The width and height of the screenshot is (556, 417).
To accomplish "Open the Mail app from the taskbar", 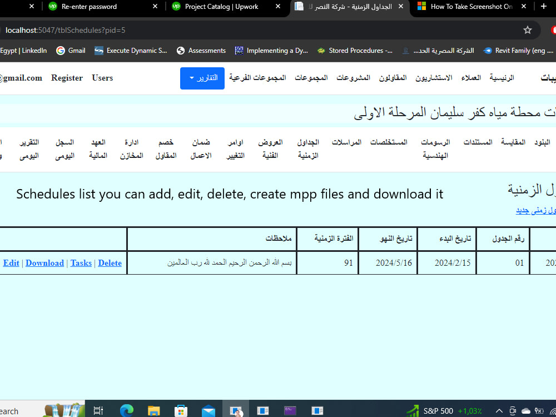I will pyautogui.click(x=208, y=411).
